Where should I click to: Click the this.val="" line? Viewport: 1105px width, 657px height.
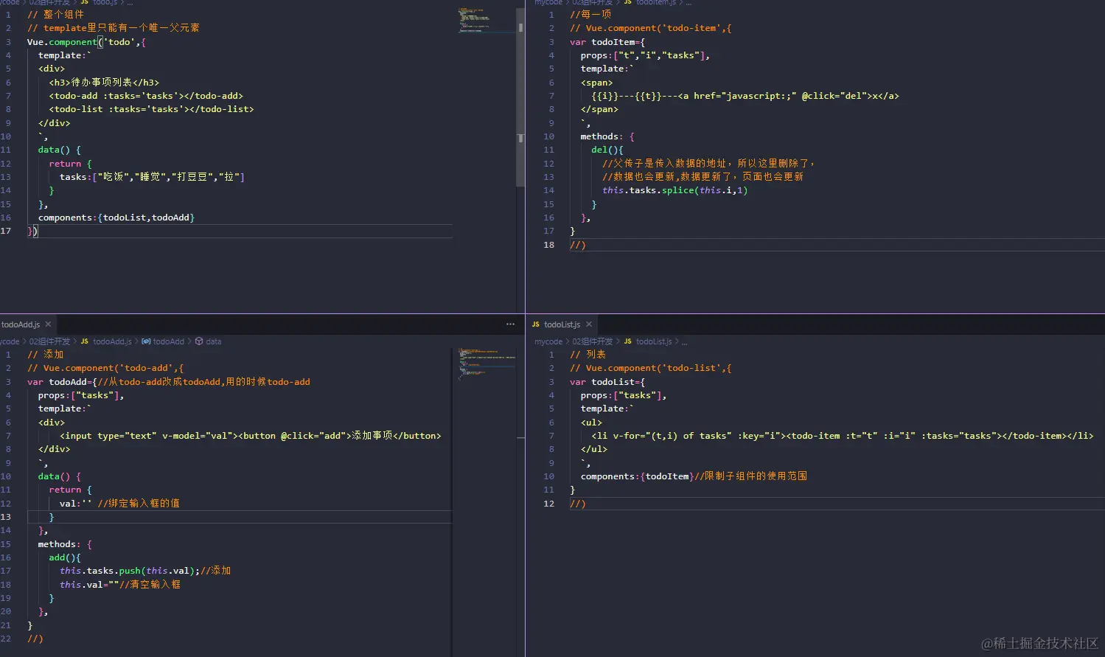(x=120, y=585)
